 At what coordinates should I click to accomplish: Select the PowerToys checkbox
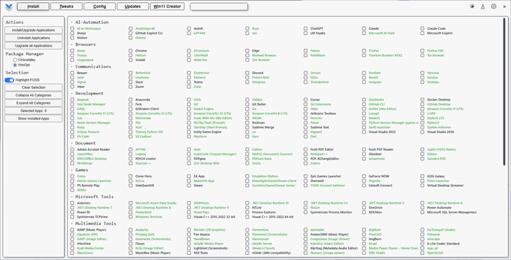pos(189,212)
